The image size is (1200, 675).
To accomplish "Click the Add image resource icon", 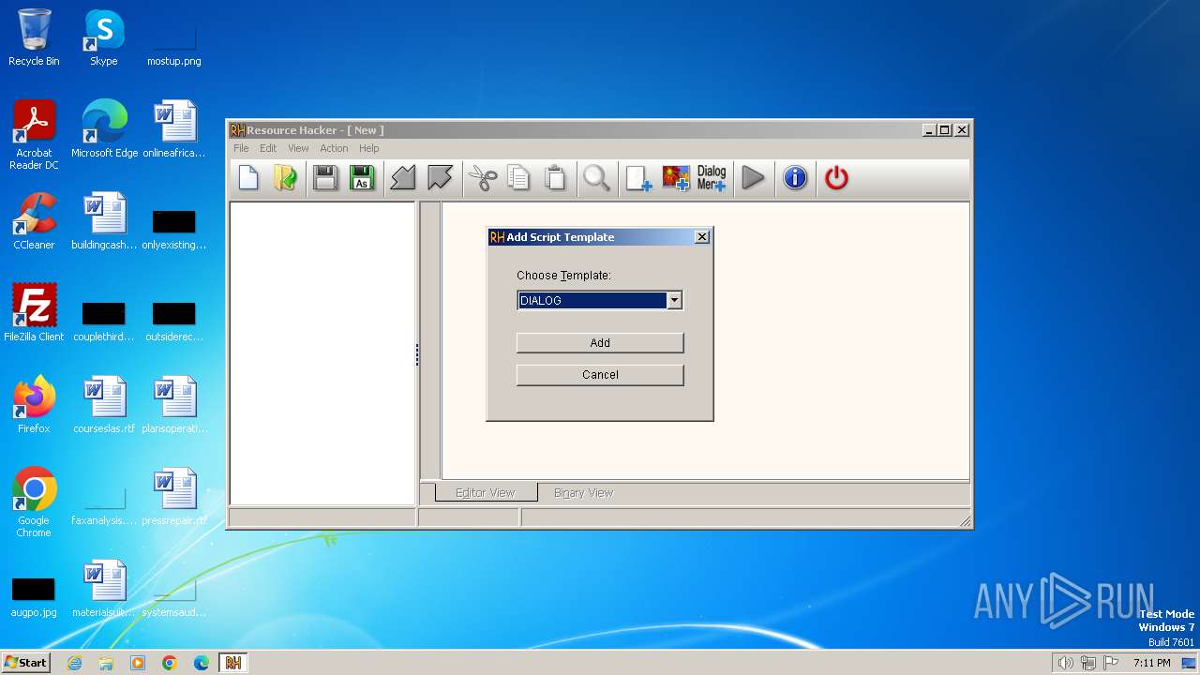I will click(x=675, y=177).
